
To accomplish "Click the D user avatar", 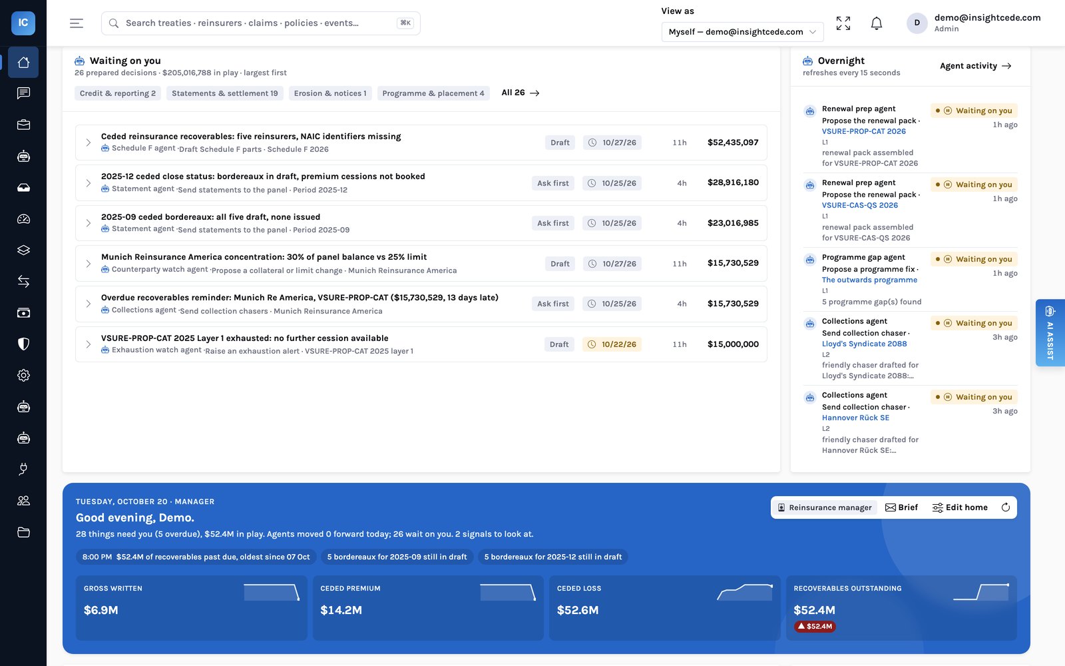I will tap(917, 23).
